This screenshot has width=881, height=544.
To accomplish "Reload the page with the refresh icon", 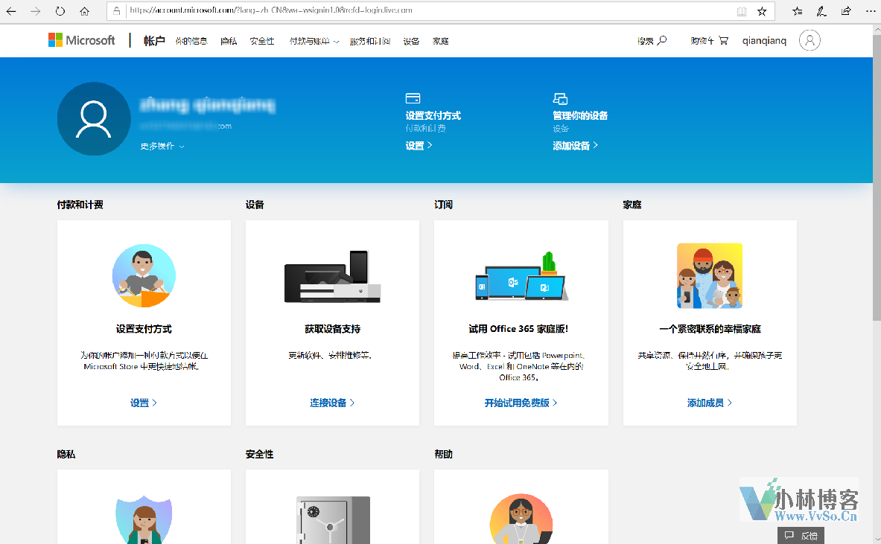I will pos(60,11).
